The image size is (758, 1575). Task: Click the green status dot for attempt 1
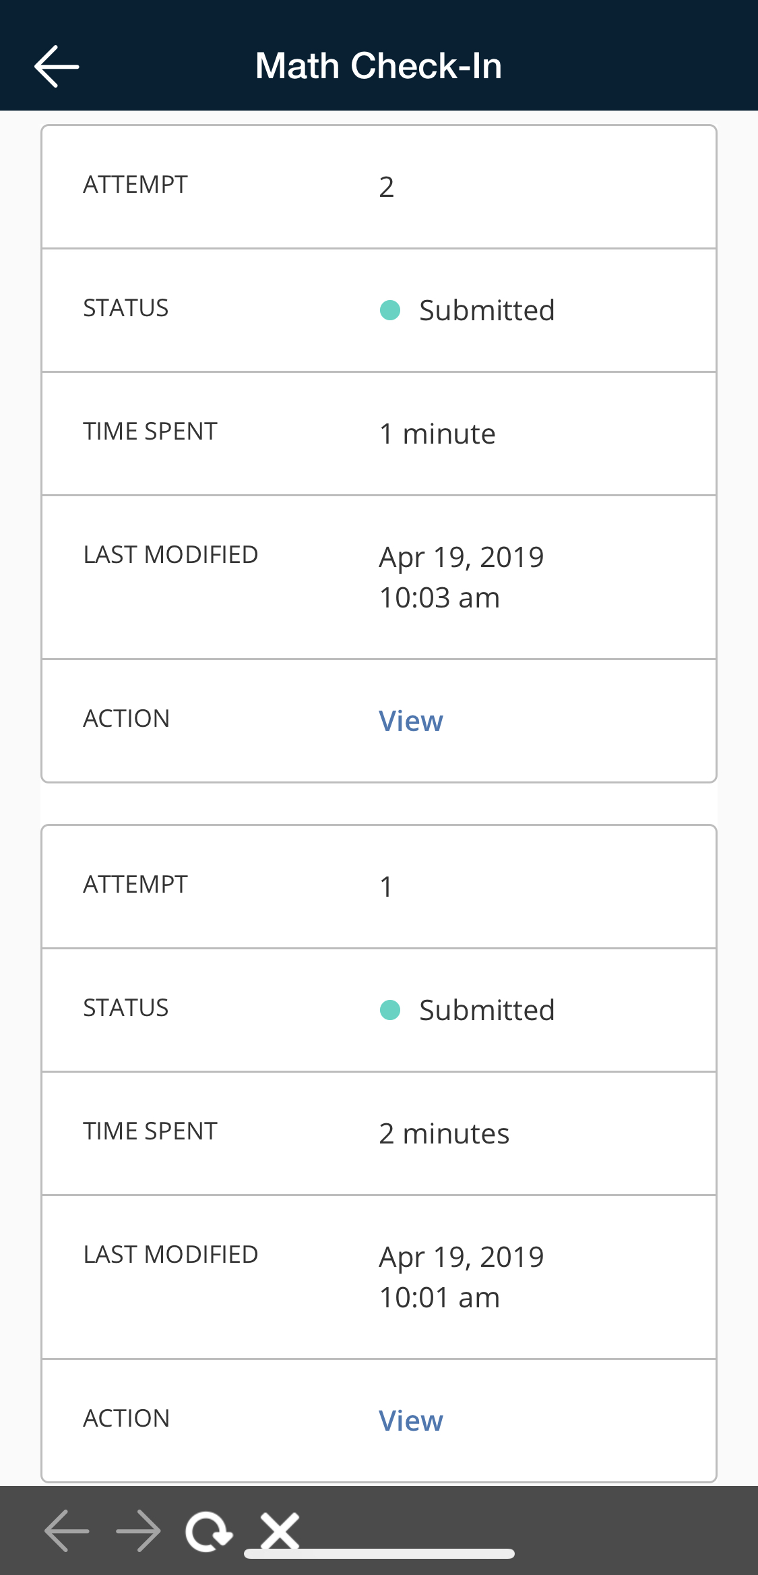(390, 1010)
